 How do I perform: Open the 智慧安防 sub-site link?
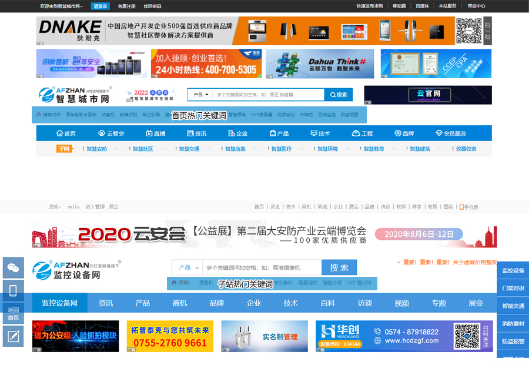coord(97,149)
